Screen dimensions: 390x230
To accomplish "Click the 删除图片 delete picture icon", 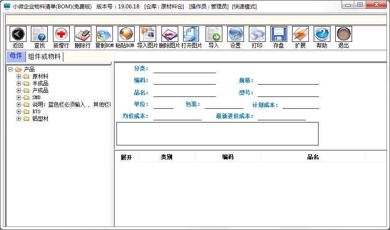I will (169, 34).
